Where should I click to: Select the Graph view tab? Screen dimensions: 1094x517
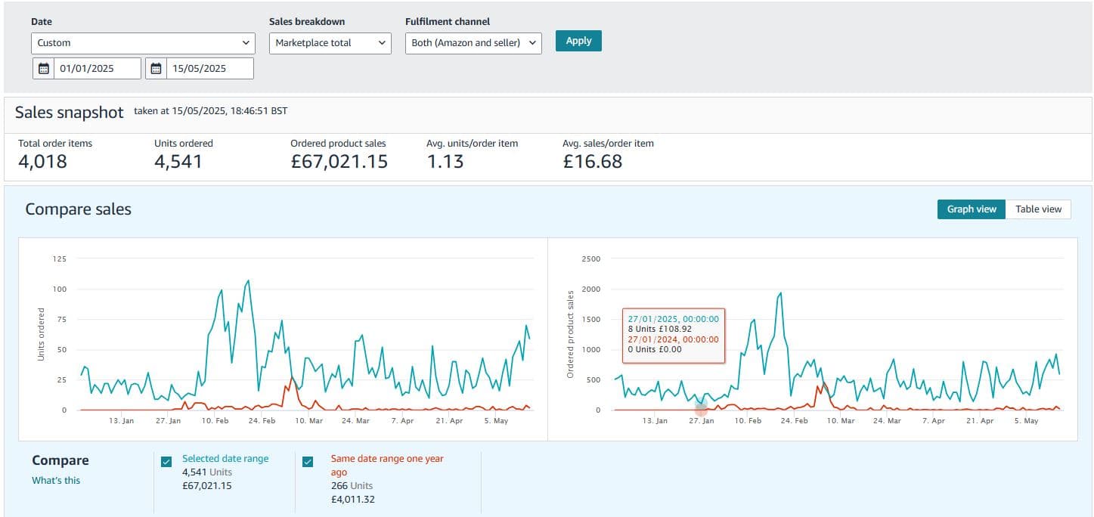pos(971,209)
